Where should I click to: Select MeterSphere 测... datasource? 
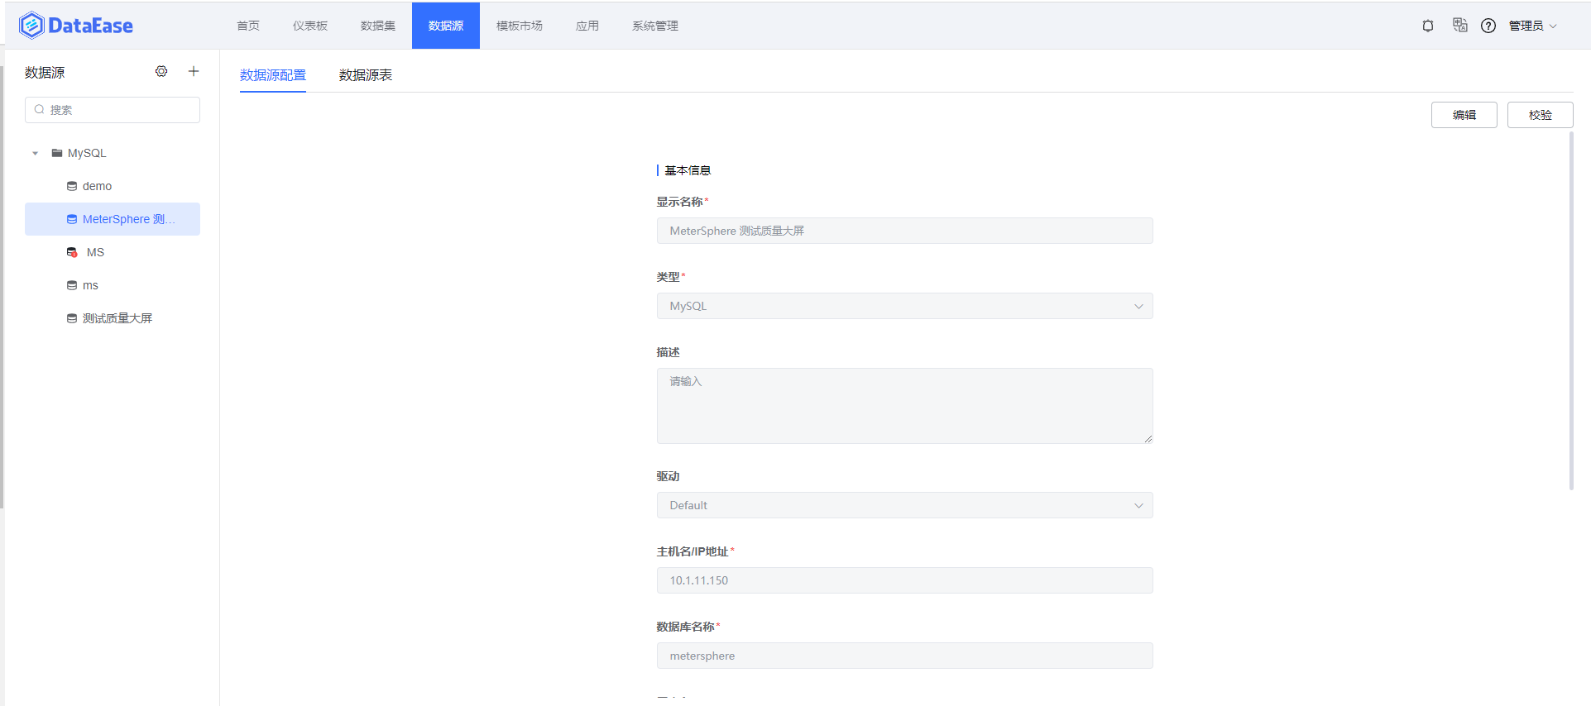point(113,219)
